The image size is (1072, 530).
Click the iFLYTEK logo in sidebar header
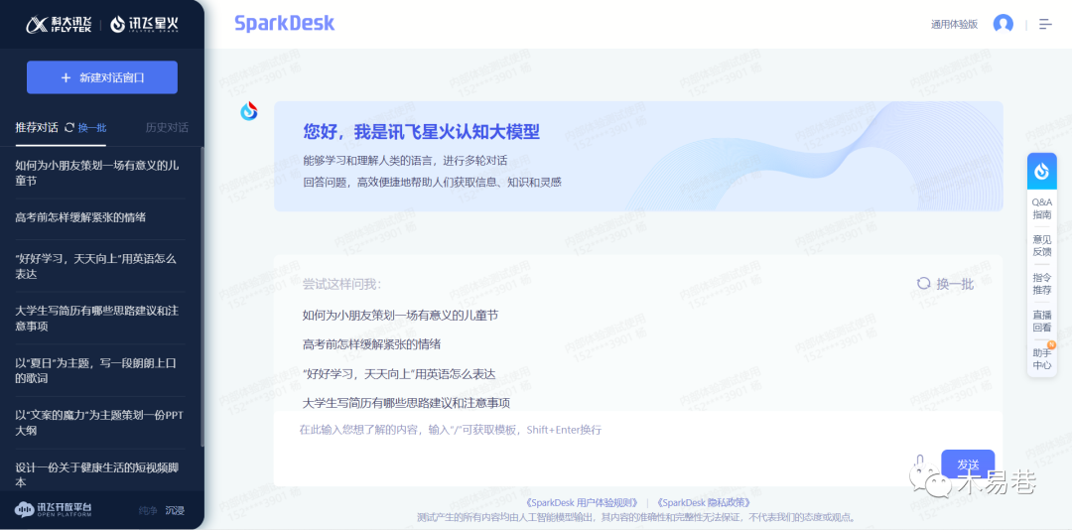click(60, 24)
